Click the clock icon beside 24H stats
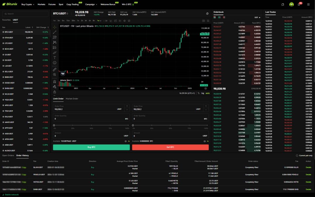315x197 pixels. point(207,14)
